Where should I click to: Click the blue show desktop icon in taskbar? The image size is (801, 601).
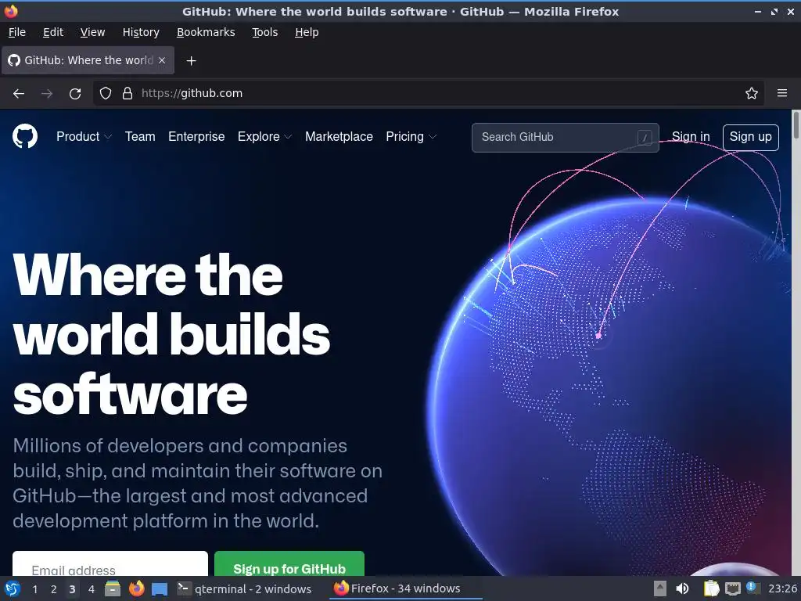coord(160,589)
